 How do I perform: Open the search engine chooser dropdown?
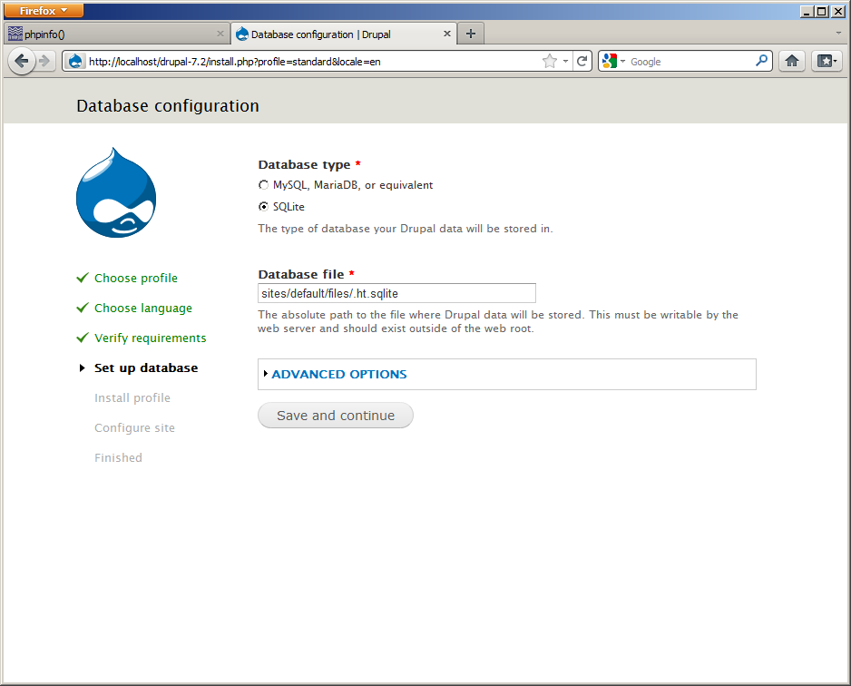click(x=622, y=62)
